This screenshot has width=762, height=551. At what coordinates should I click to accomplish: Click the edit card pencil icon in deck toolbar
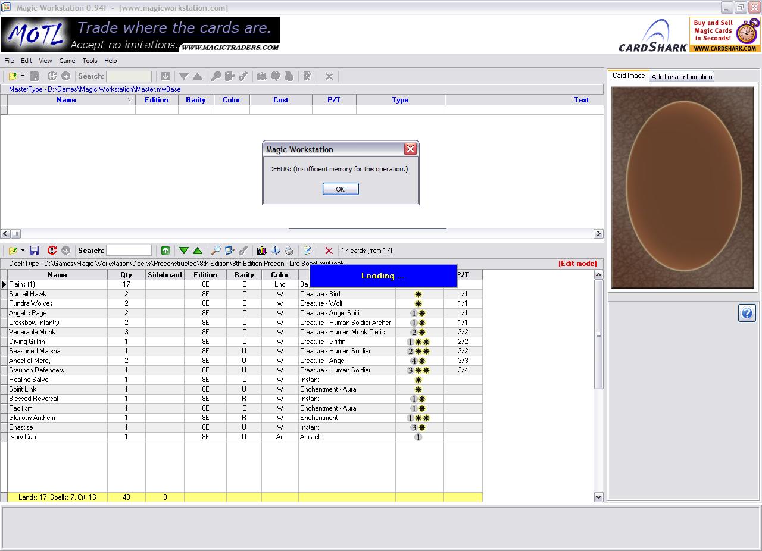[230, 251]
